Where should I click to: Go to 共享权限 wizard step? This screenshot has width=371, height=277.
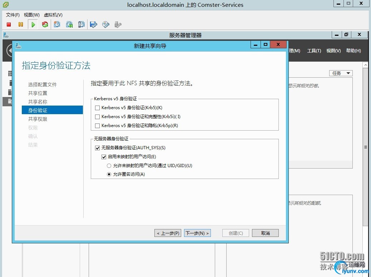pyautogui.click(x=38, y=119)
